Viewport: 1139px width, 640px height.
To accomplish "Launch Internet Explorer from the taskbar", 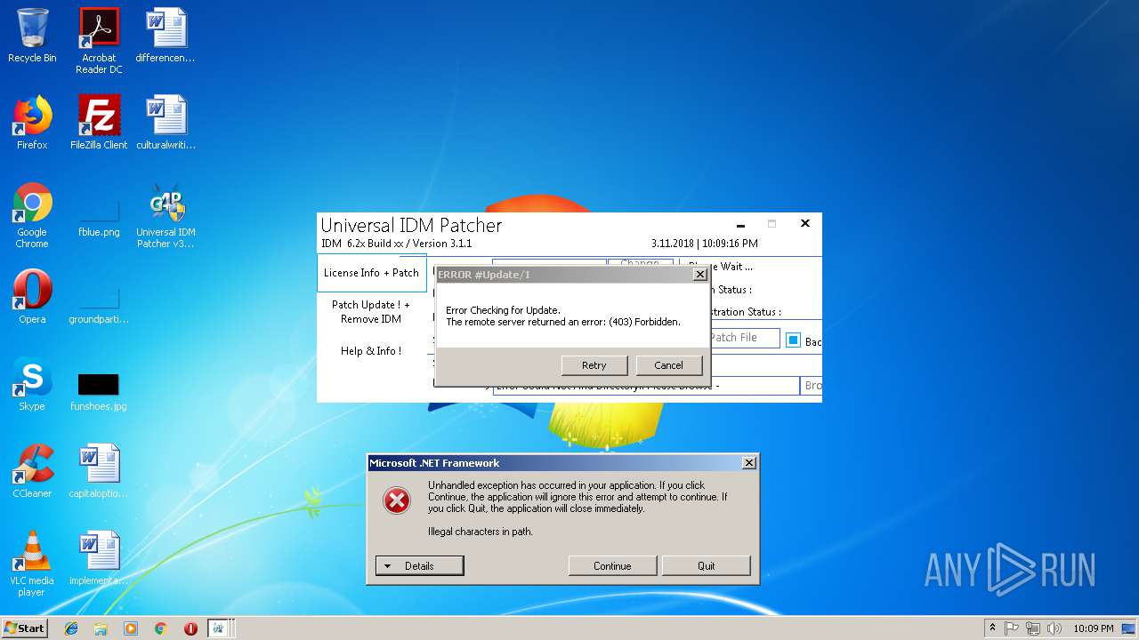I will tap(71, 628).
